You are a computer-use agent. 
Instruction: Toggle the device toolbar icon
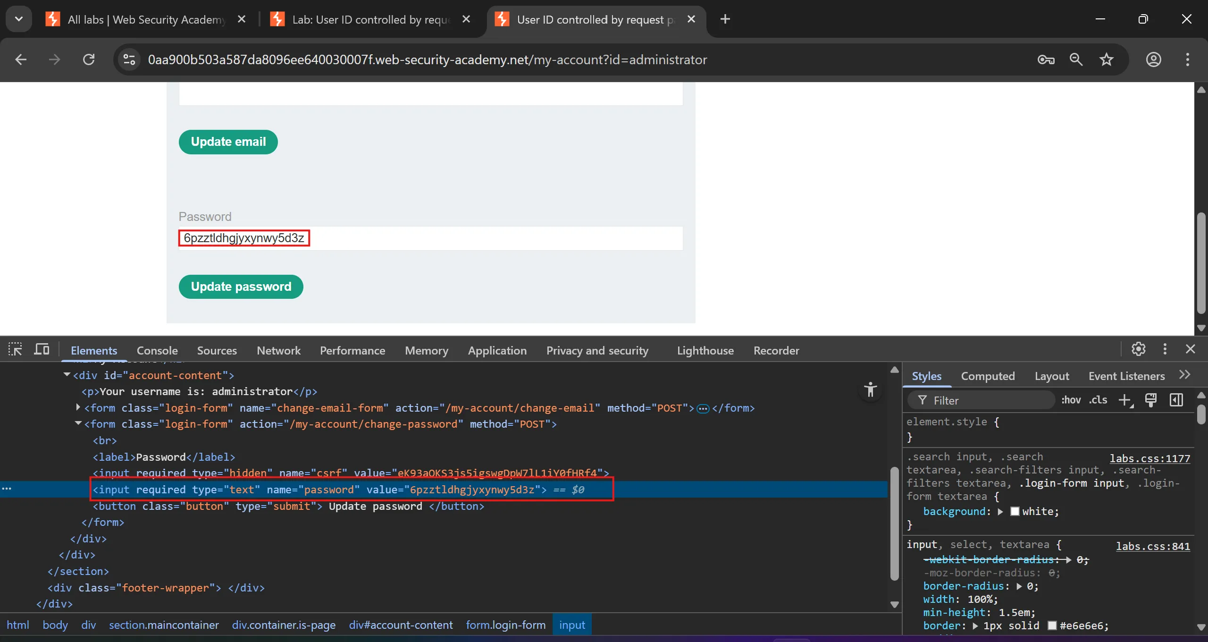(42, 349)
